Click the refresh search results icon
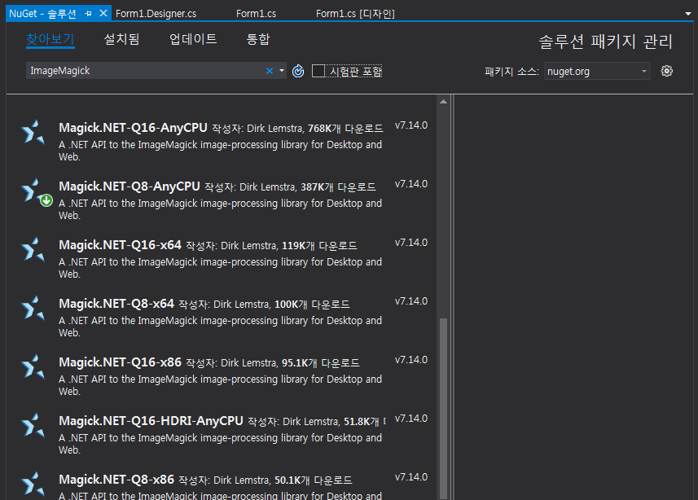 tap(298, 71)
